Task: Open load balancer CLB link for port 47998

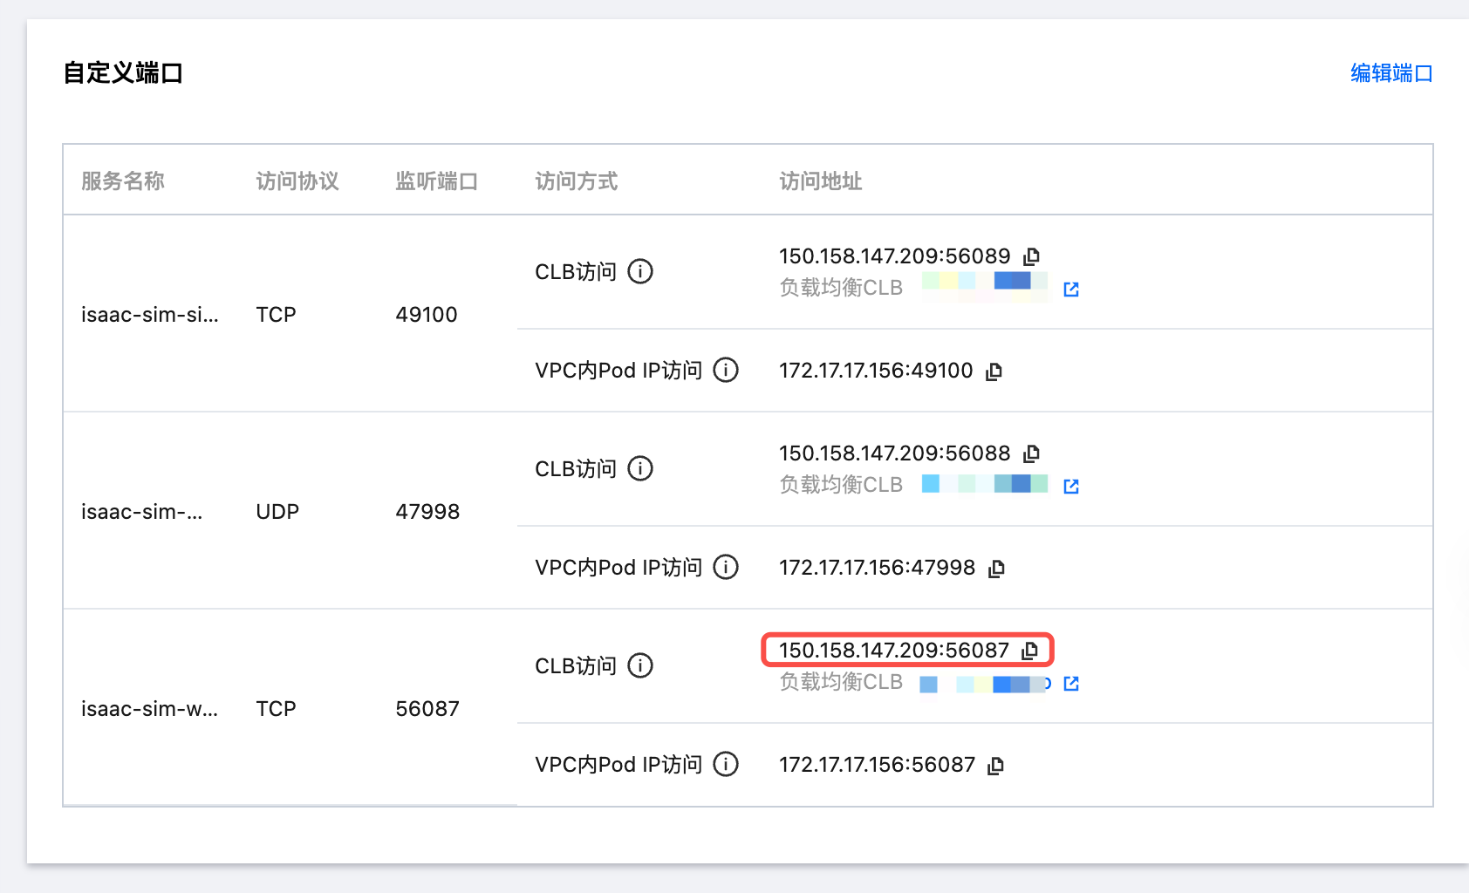Action: [x=1071, y=486]
